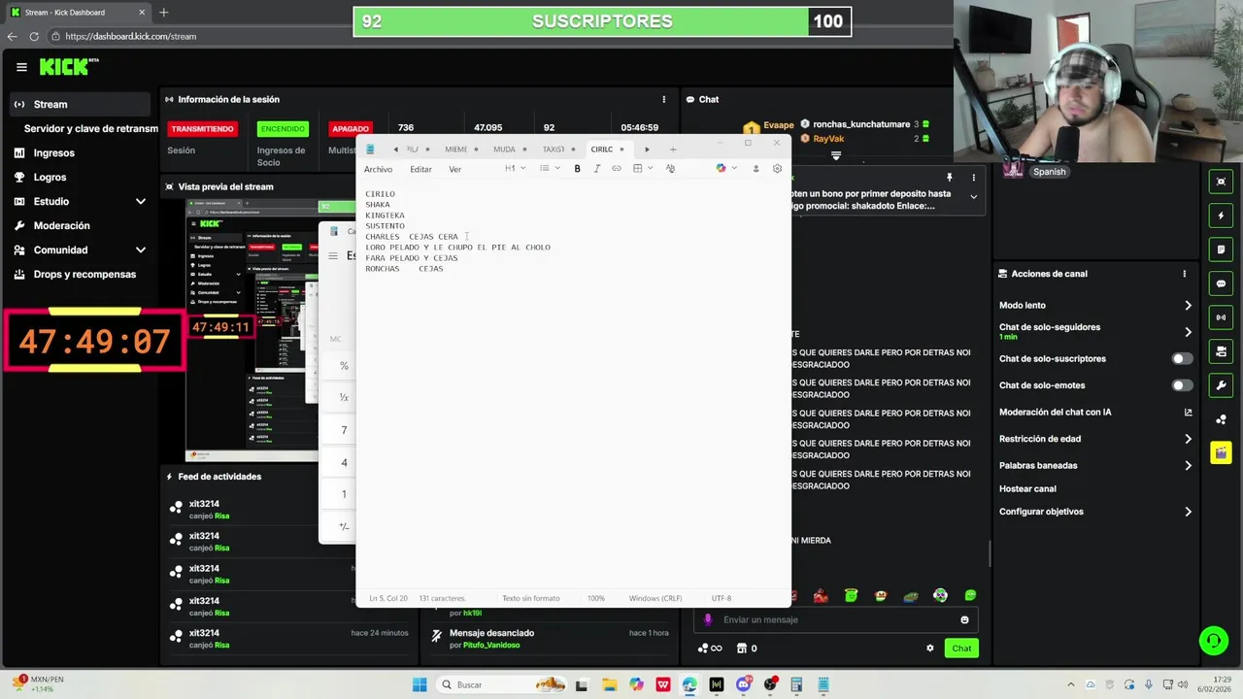Image resolution: width=1243 pixels, height=699 pixels.
Task: Open chat settings gear icon
Action: (929, 649)
